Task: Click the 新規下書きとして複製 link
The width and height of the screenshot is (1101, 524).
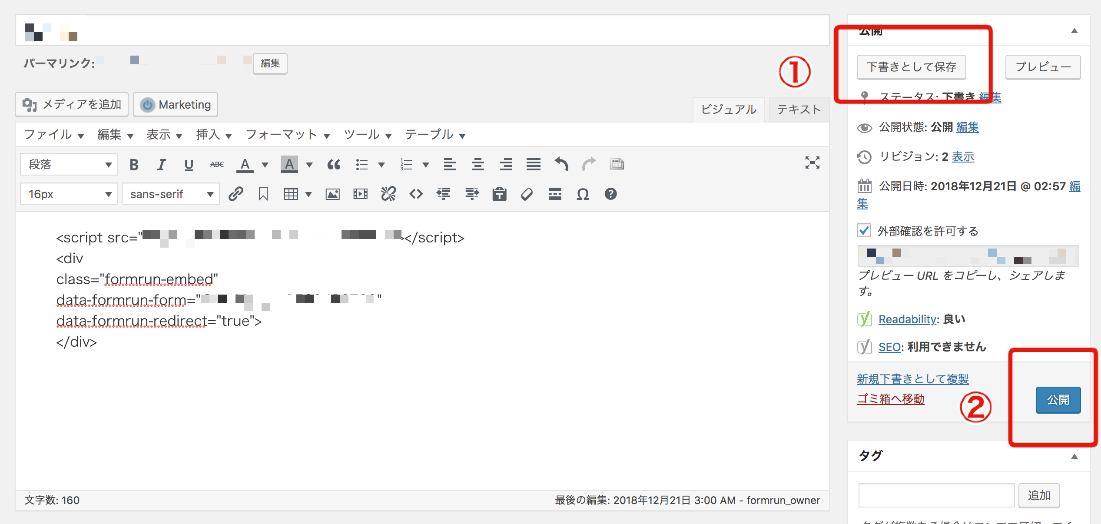Action: pos(913,379)
